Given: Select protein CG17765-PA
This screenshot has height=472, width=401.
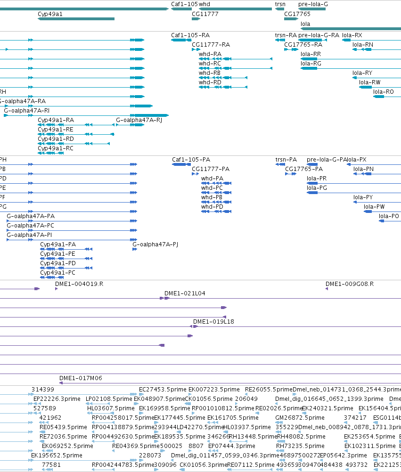Looking at the screenshot, I should point(304,169).
